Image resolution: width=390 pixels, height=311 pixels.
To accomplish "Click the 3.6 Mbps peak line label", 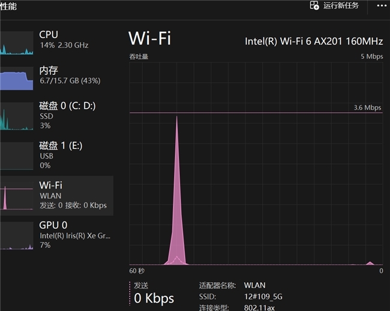I will pos(367,107).
